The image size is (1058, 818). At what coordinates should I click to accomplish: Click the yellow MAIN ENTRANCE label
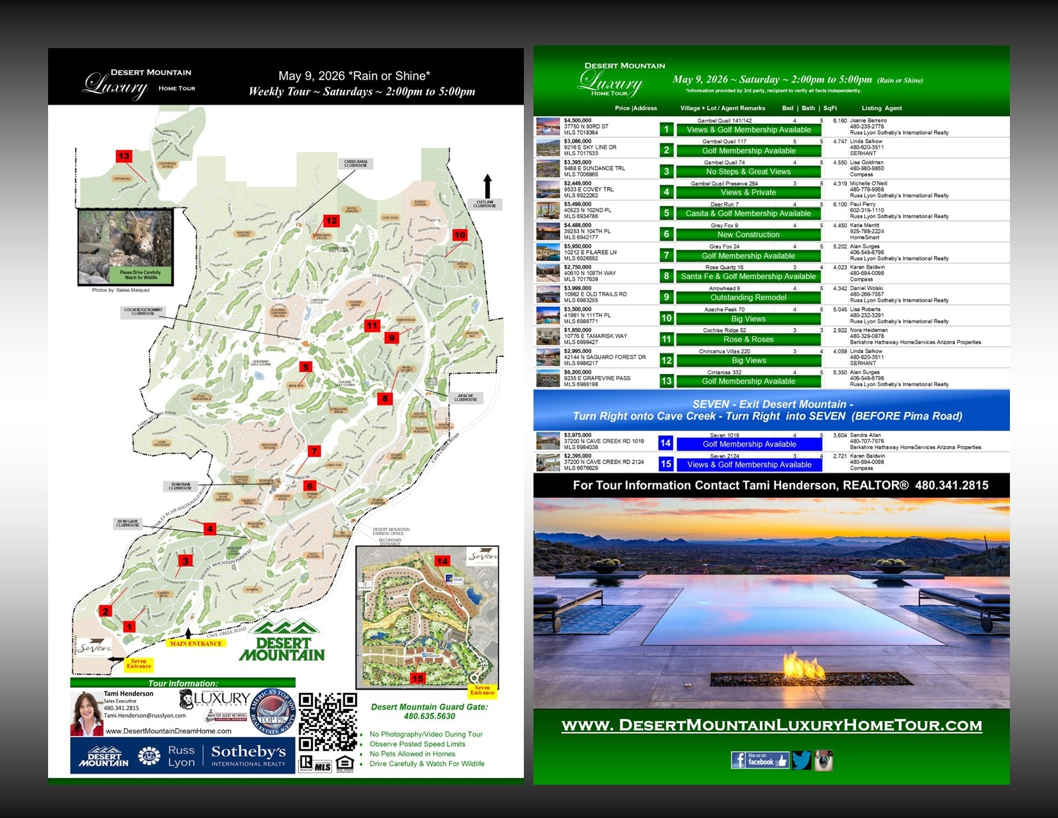(196, 643)
